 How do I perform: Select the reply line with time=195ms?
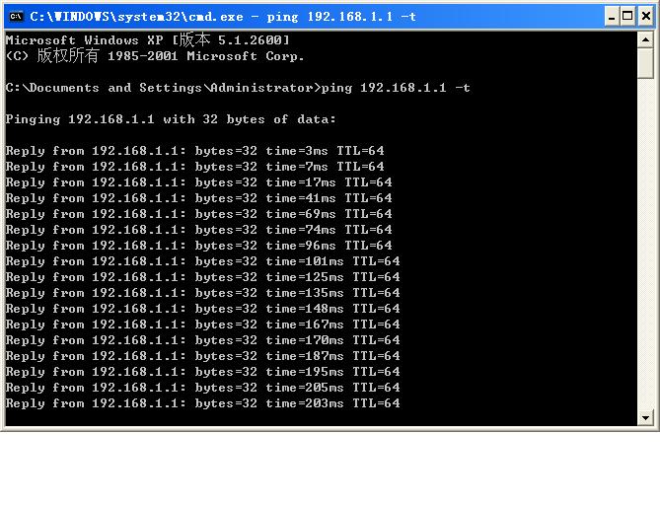pyautogui.click(x=203, y=372)
